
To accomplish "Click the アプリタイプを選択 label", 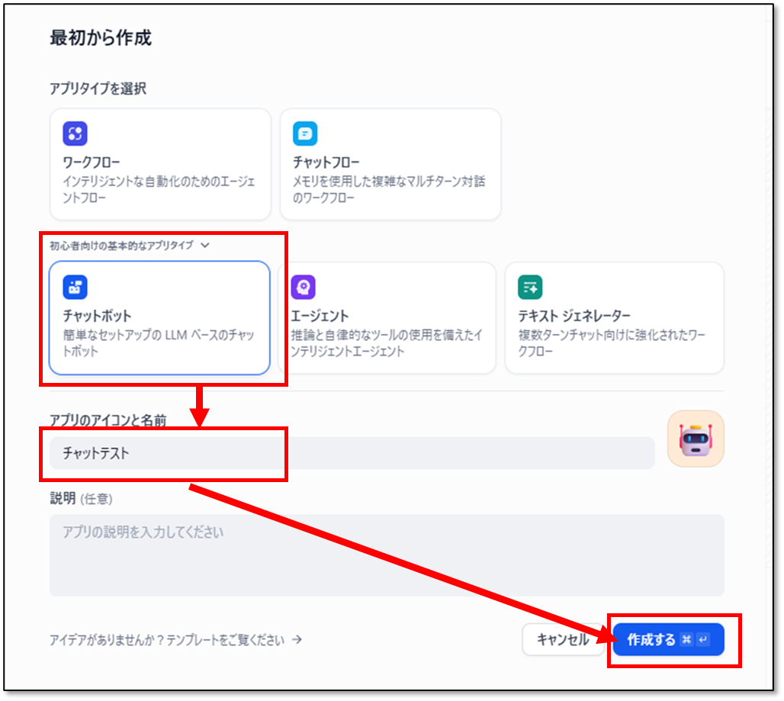I will [98, 89].
